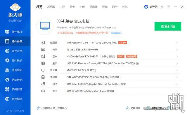187x115 pixels.
Task: Switch to the 内存 tab
Action: point(62,7)
